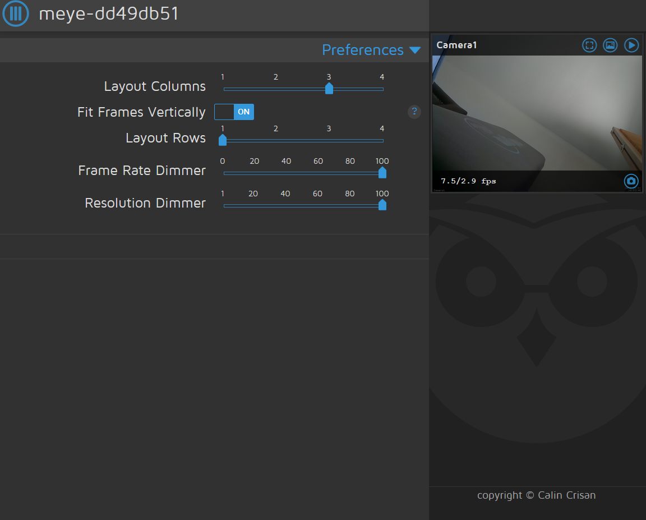Take a snapshot of Camera1

(631, 181)
